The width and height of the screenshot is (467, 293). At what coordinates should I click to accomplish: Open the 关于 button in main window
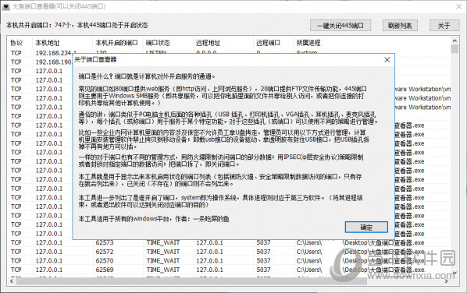444,26
